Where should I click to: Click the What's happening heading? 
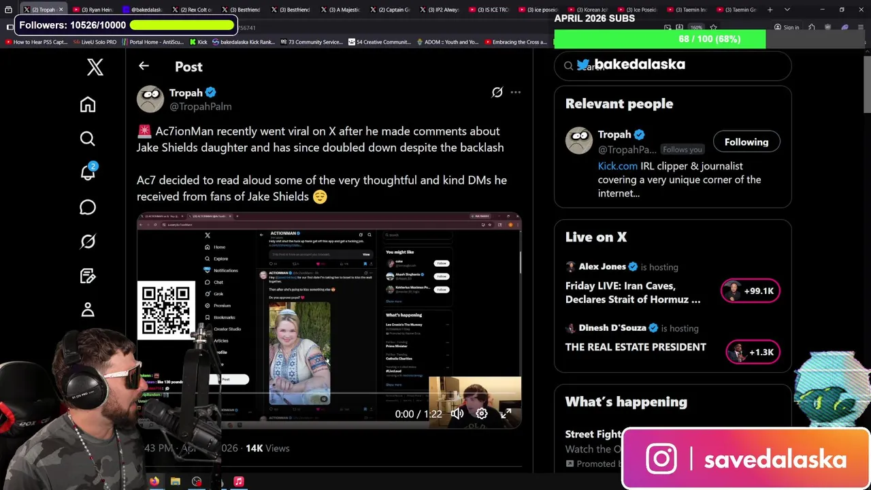626,402
